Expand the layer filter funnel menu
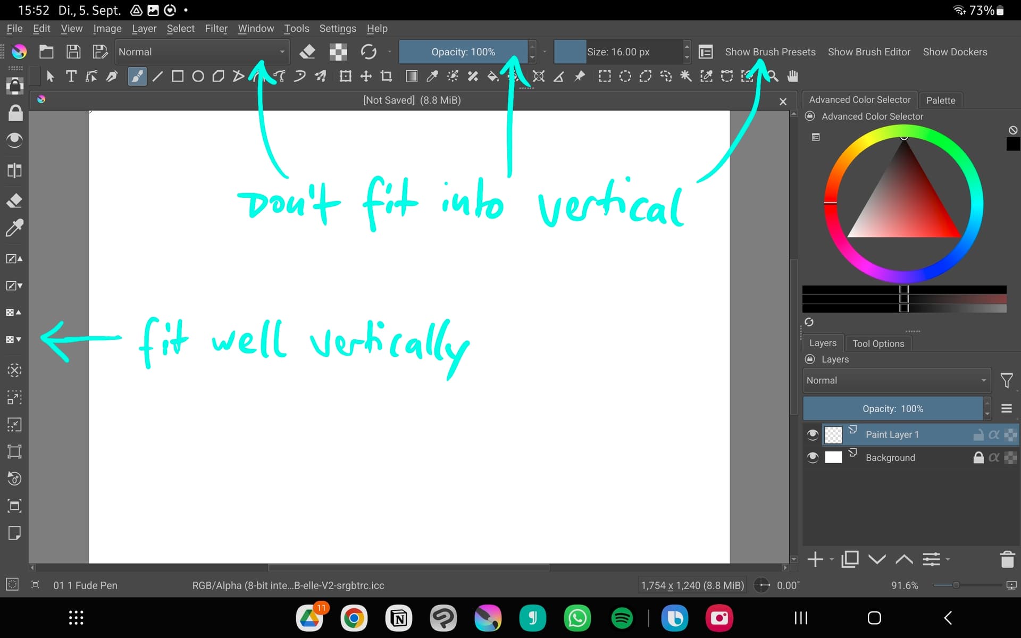The width and height of the screenshot is (1021, 638). coord(1006,381)
